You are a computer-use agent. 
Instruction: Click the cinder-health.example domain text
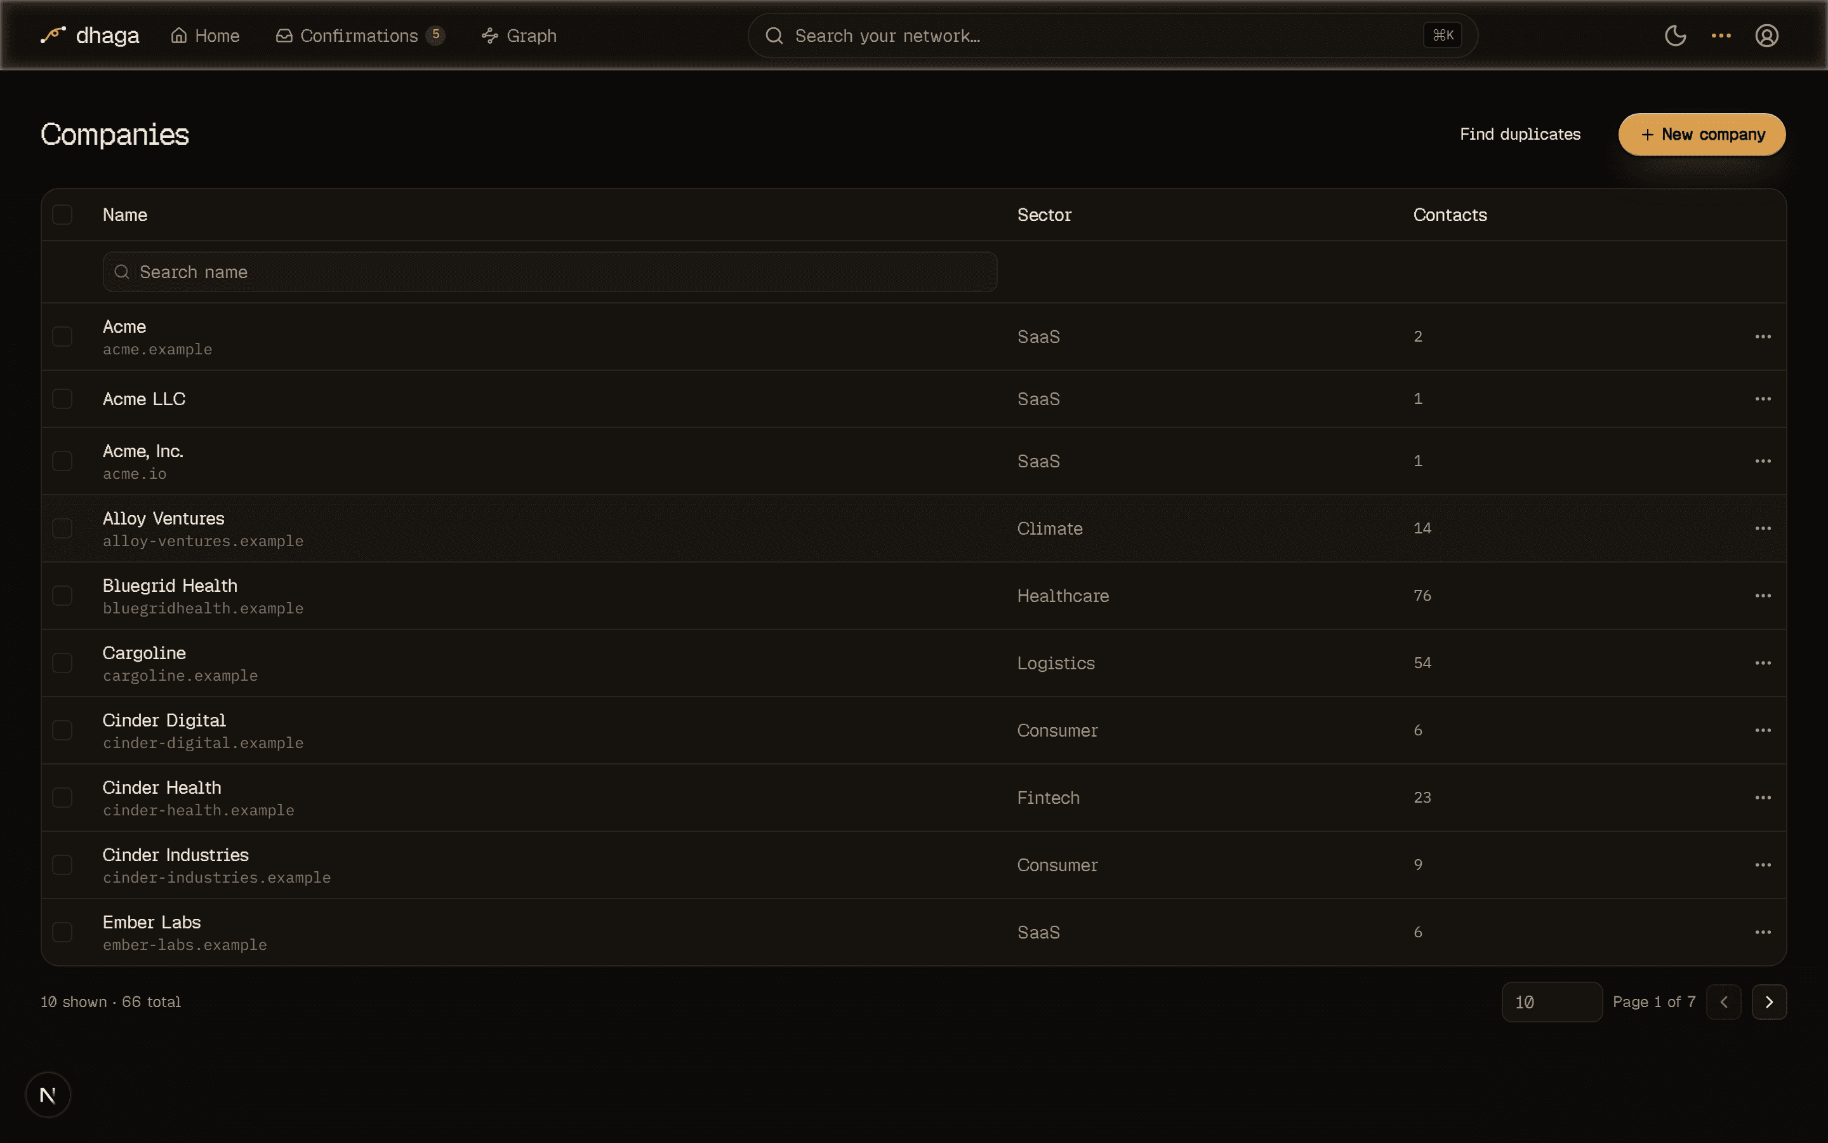click(x=198, y=810)
